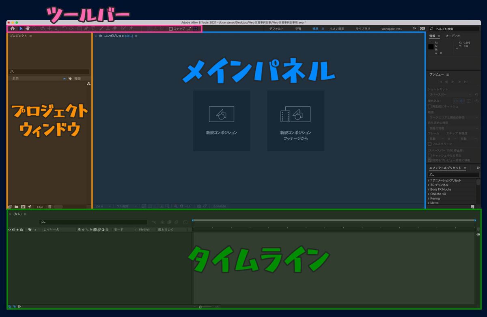The height and width of the screenshot is (317, 487).
Task: Switch to デフォルト workspace
Action: click(276, 29)
